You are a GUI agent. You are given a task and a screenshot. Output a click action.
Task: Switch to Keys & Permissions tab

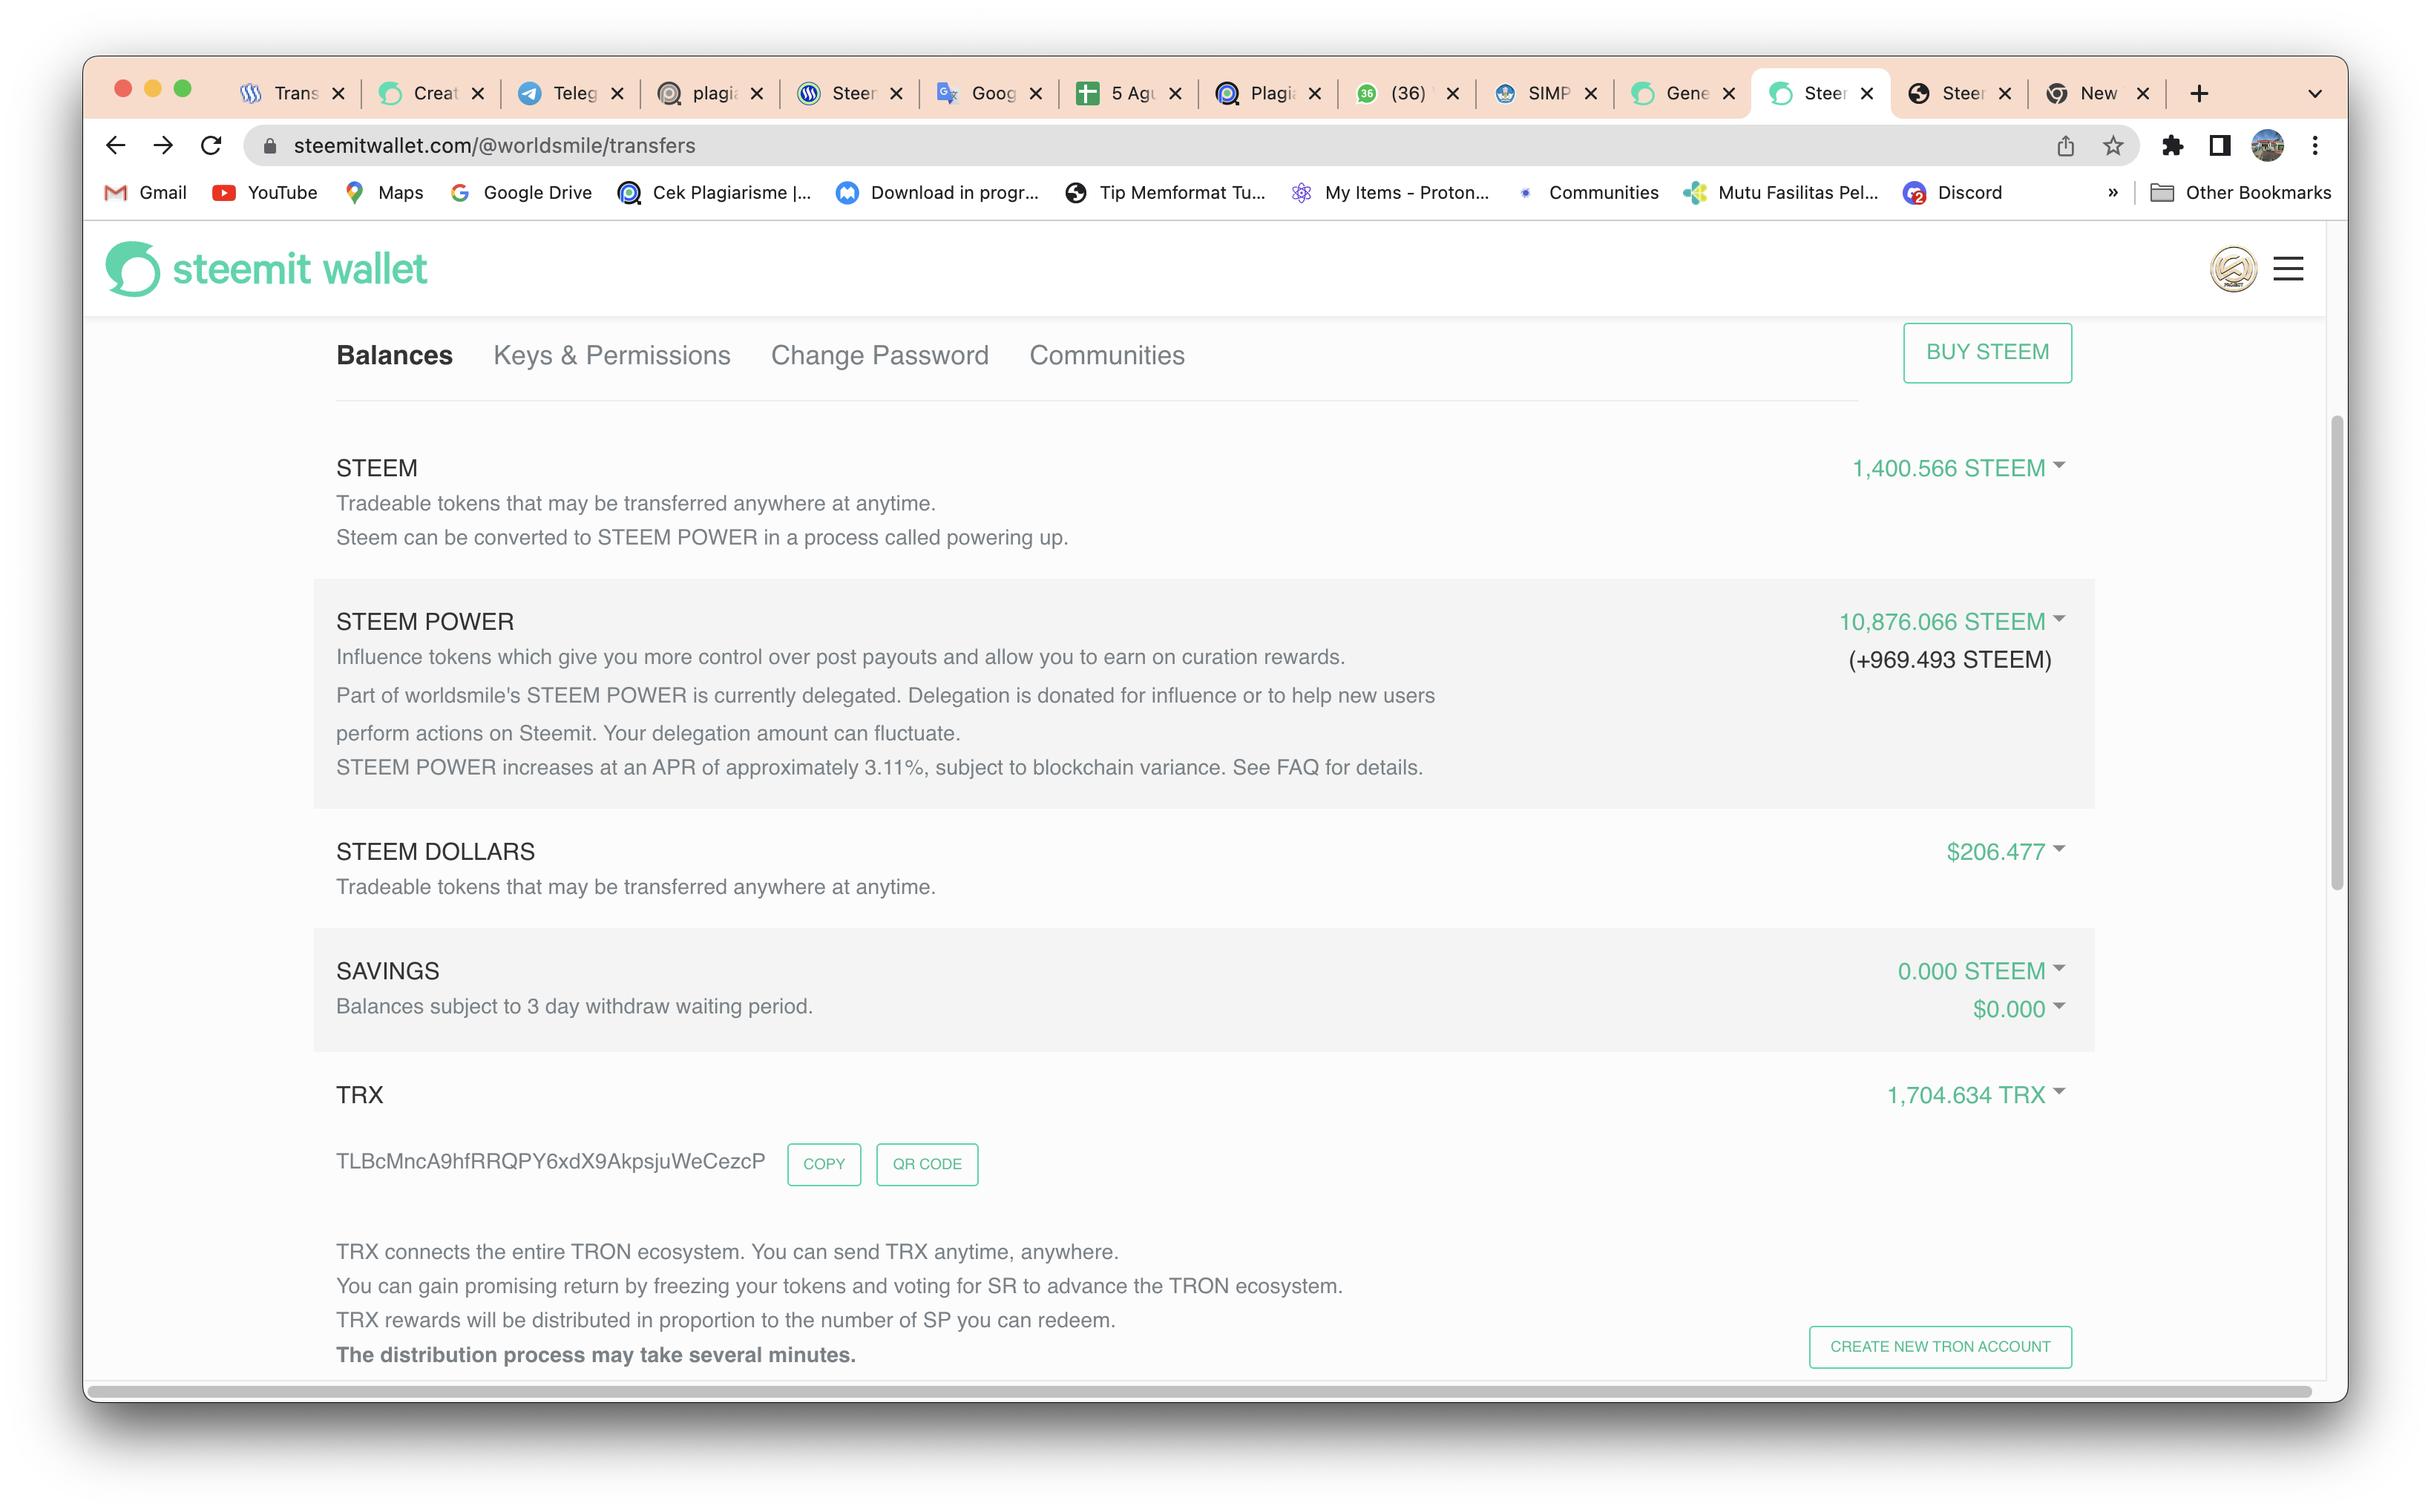point(612,355)
